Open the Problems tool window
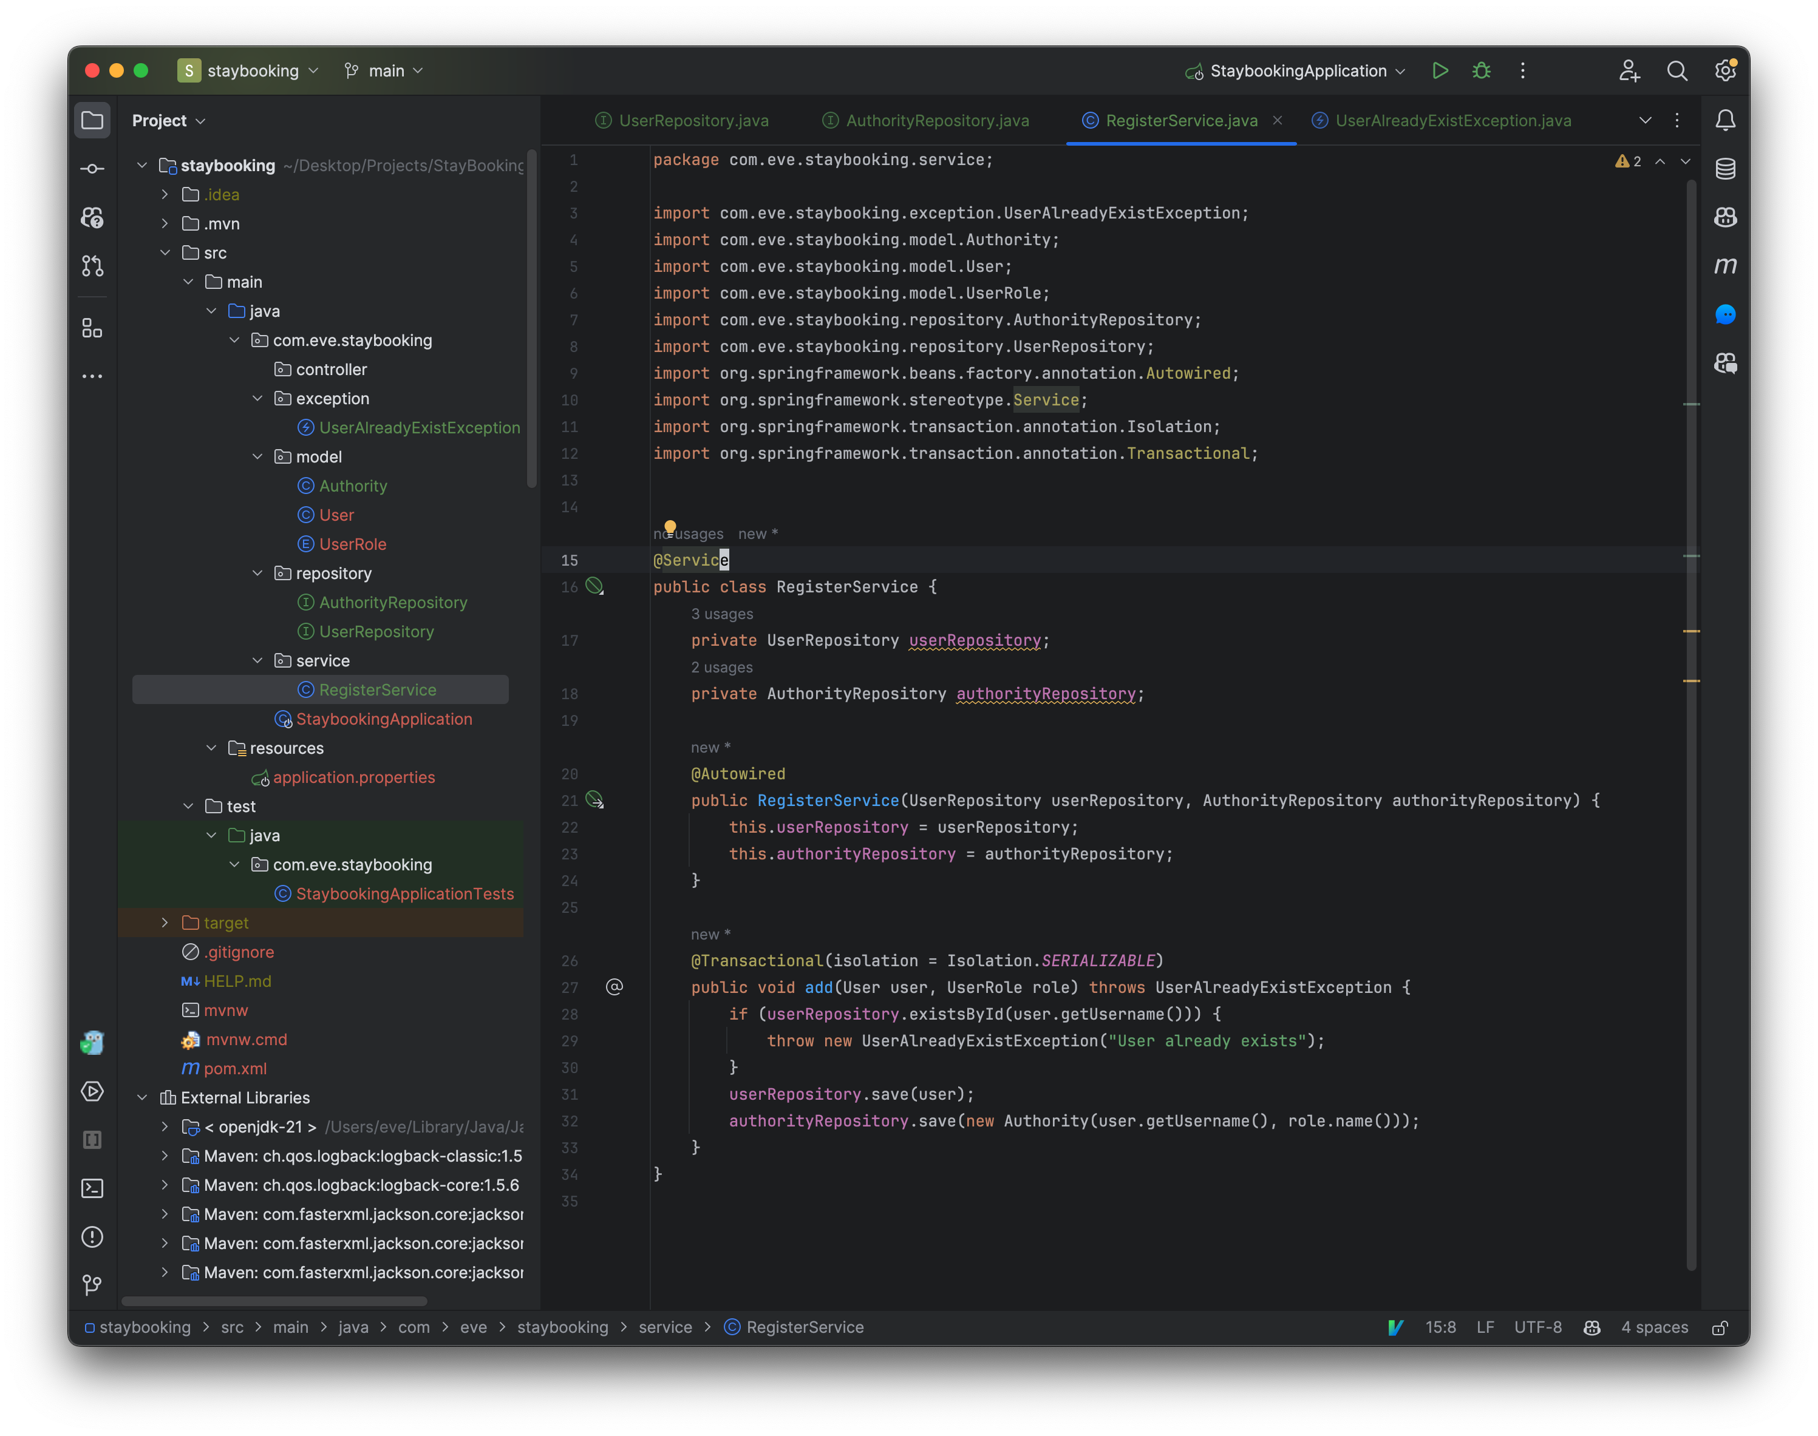This screenshot has height=1436, width=1818. coord(92,1237)
